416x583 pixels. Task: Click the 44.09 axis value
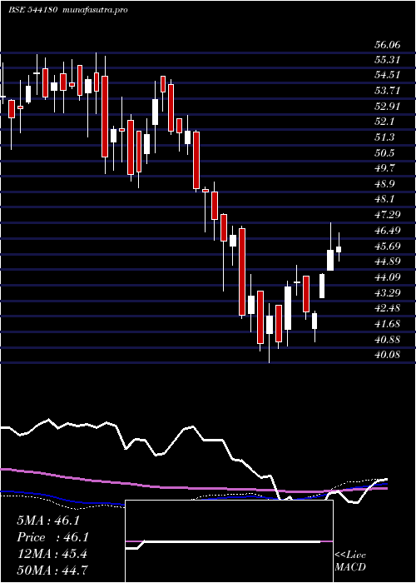pyautogui.click(x=387, y=277)
